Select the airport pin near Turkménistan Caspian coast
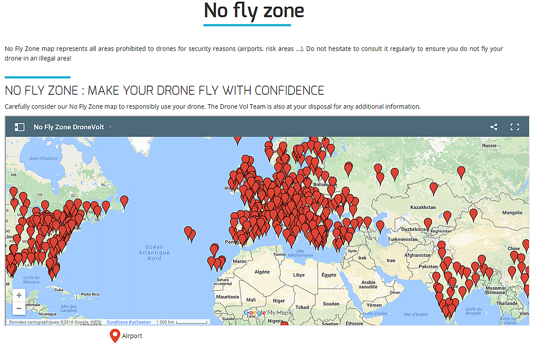Viewport: 533px width, 356px height. coord(380,227)
